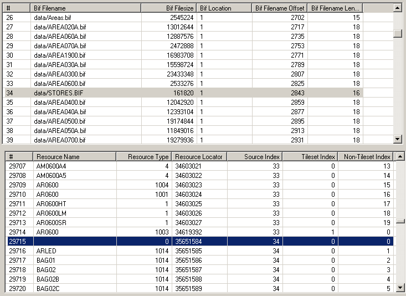Click the down arrow of the Bif list scrollbar

(398, 139)
